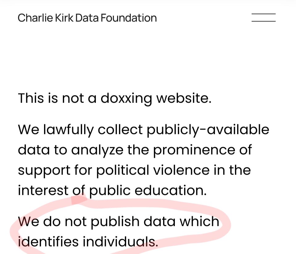Click the word analyze in the paragraph
296x254 pixels.
[97, 151]
